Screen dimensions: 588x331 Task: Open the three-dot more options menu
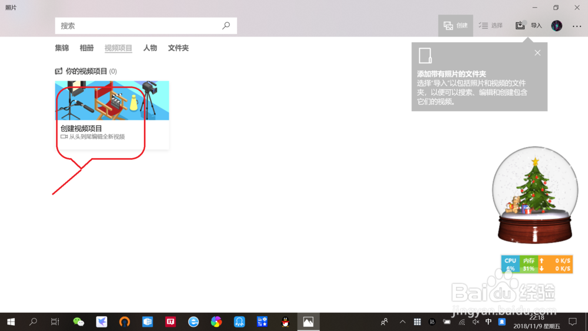[577, 26]
